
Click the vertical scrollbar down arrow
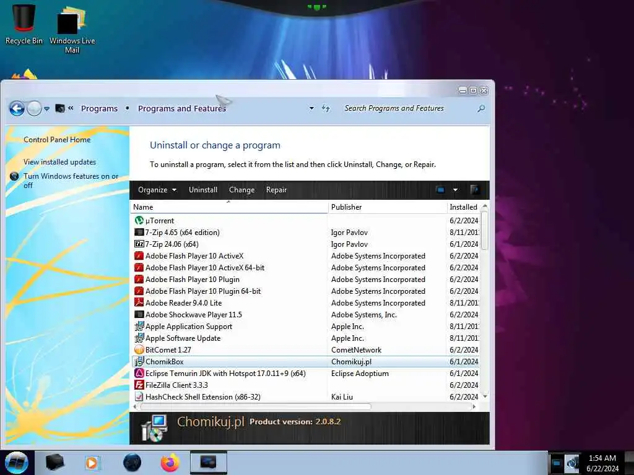485,396
